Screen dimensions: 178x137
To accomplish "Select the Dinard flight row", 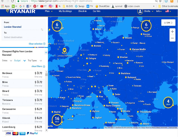I will [x=23, y=93].
